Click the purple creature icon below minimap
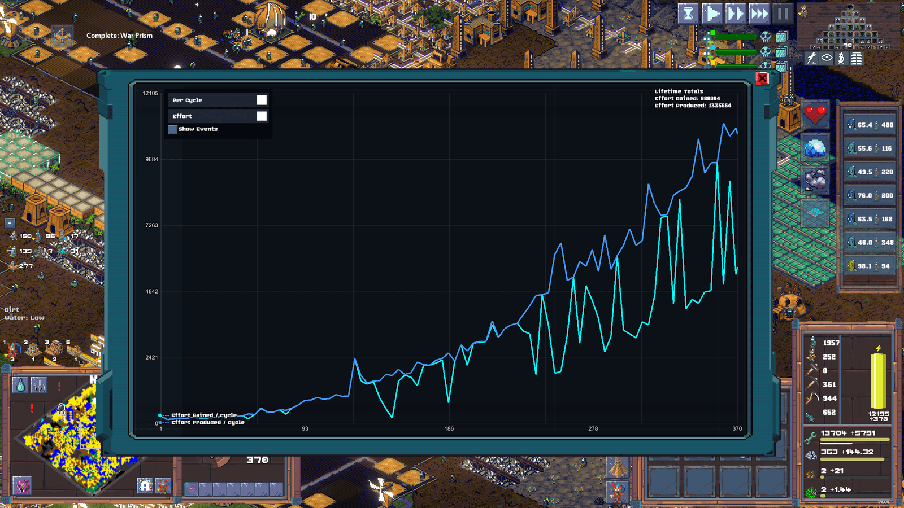Viewport: 904px width, 508px height. 22,485
